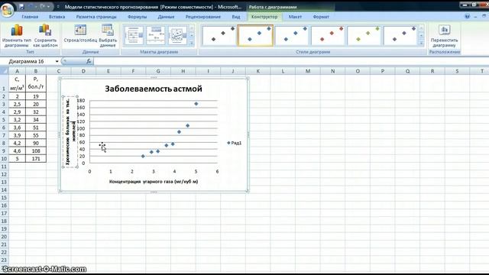Click inside the formula bar
The width and height of the screenshot is (489, 275).
click(x=290, y=61)
